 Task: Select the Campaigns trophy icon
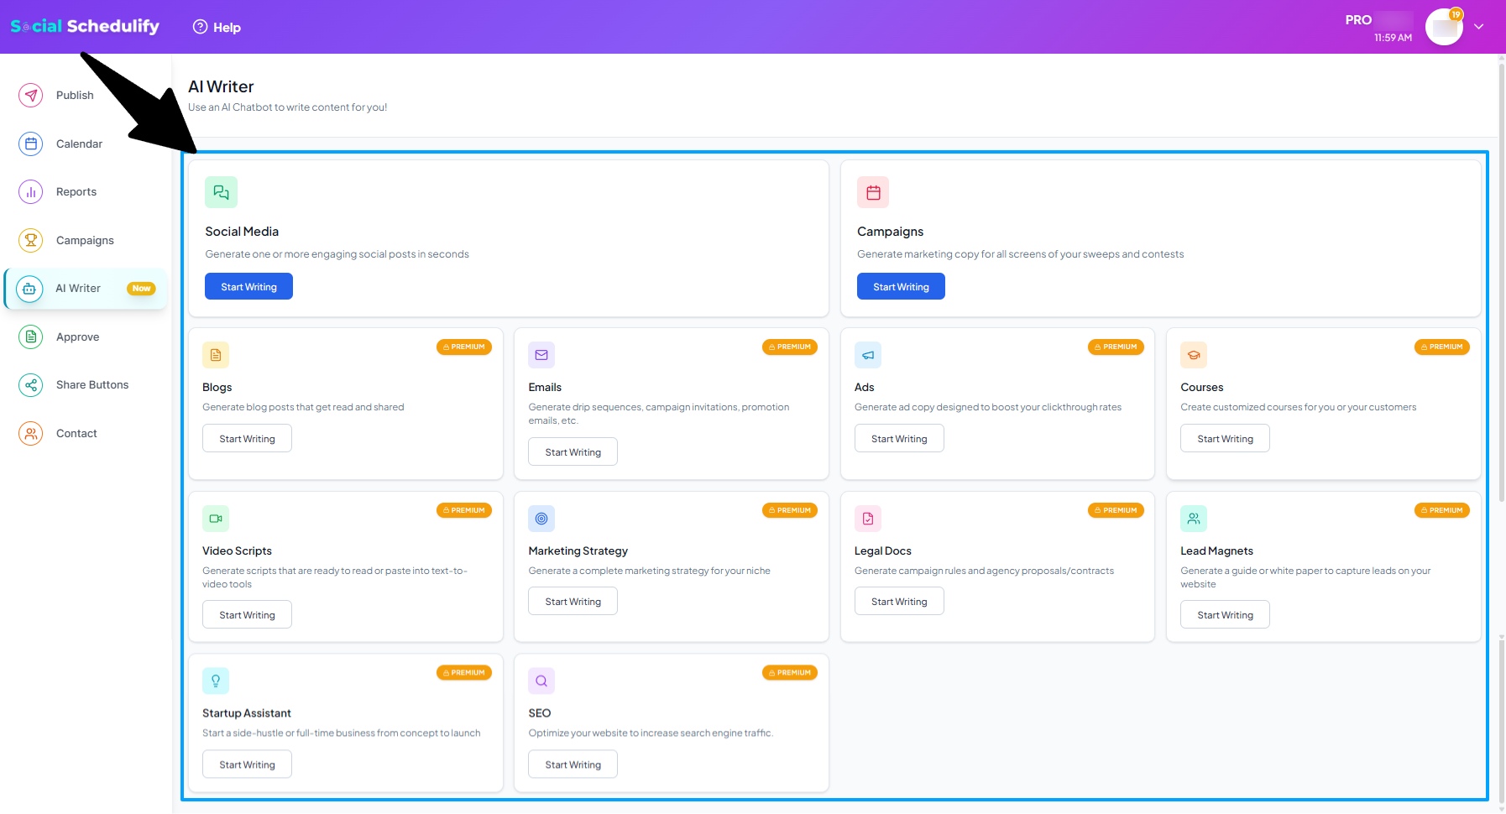[30, 240]
